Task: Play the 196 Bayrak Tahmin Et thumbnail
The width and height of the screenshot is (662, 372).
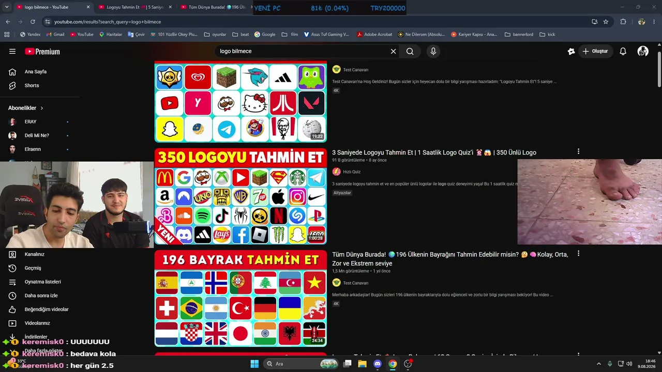Action: coord(240,298)
